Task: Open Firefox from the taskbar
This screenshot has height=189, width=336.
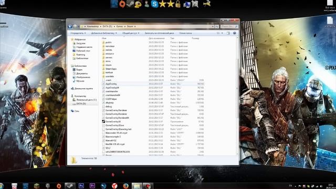Action: 126,186
